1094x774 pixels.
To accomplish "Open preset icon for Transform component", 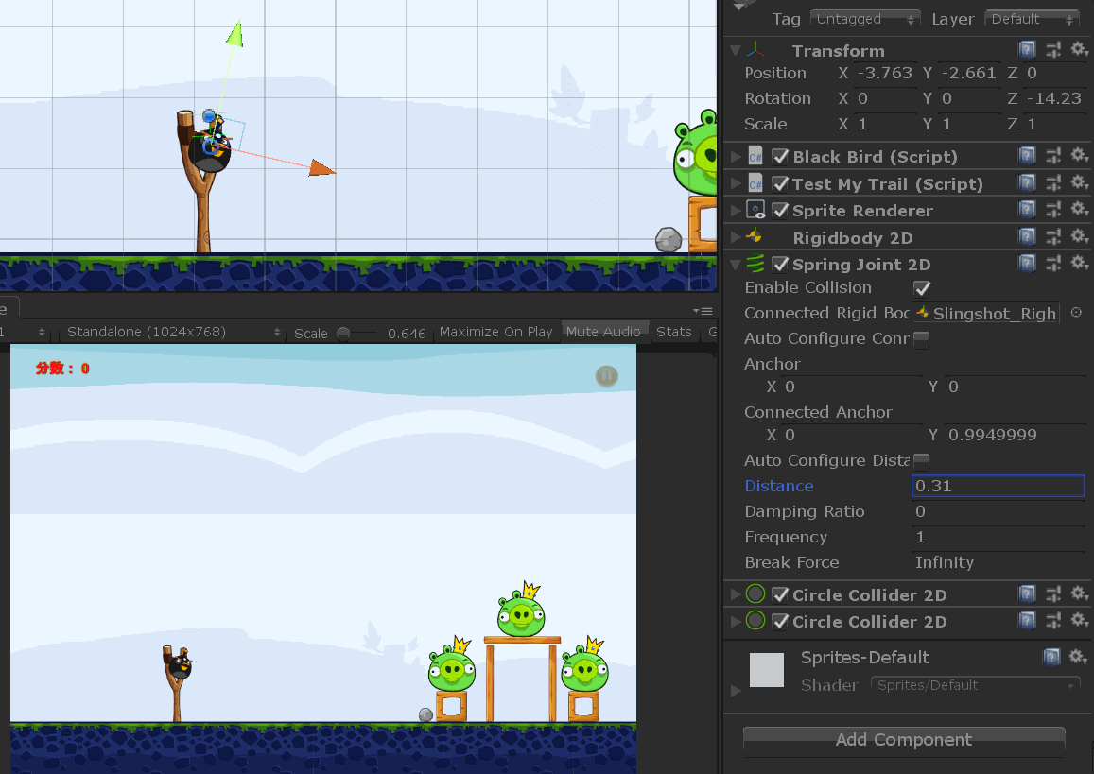I will pos(1053,49).
